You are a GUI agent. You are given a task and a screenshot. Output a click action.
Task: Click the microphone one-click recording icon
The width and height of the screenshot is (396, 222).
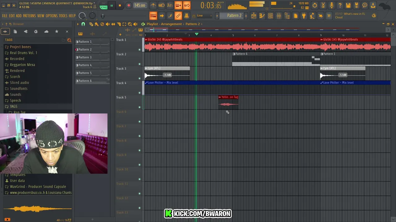[331, 5]
